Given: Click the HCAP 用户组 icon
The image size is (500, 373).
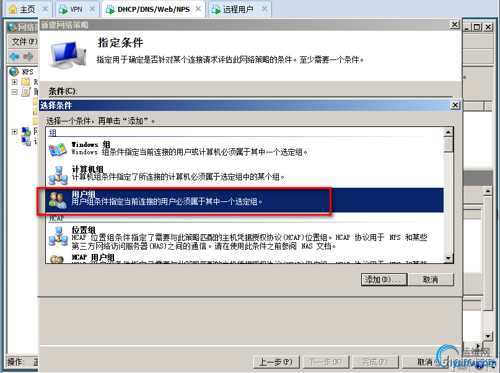Looking at the screenshot, I should pyautogui.click(x=57, y=260).
